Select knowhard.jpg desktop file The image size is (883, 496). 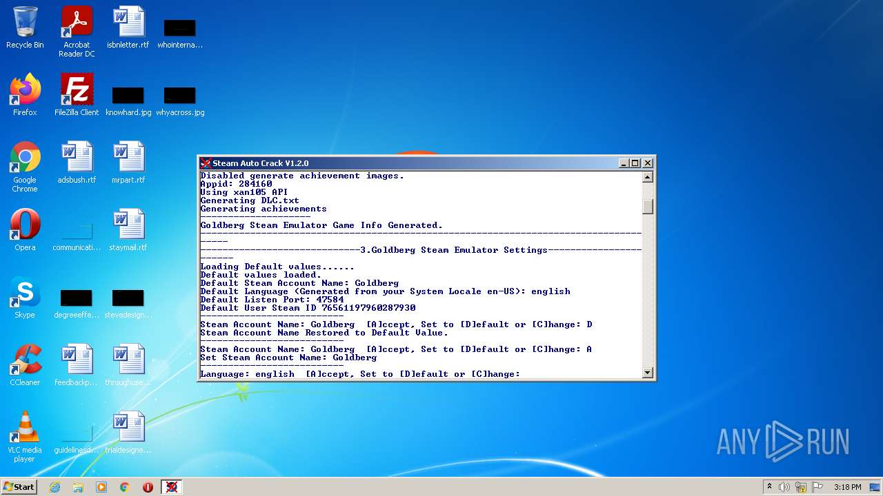pyautogui.click(x=128, y=101)
